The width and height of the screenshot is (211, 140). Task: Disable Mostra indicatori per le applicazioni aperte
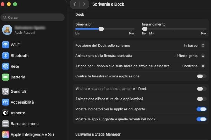tap(201, 109)
